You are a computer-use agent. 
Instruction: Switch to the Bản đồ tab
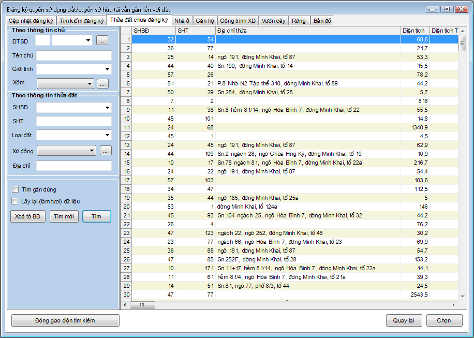322,21
